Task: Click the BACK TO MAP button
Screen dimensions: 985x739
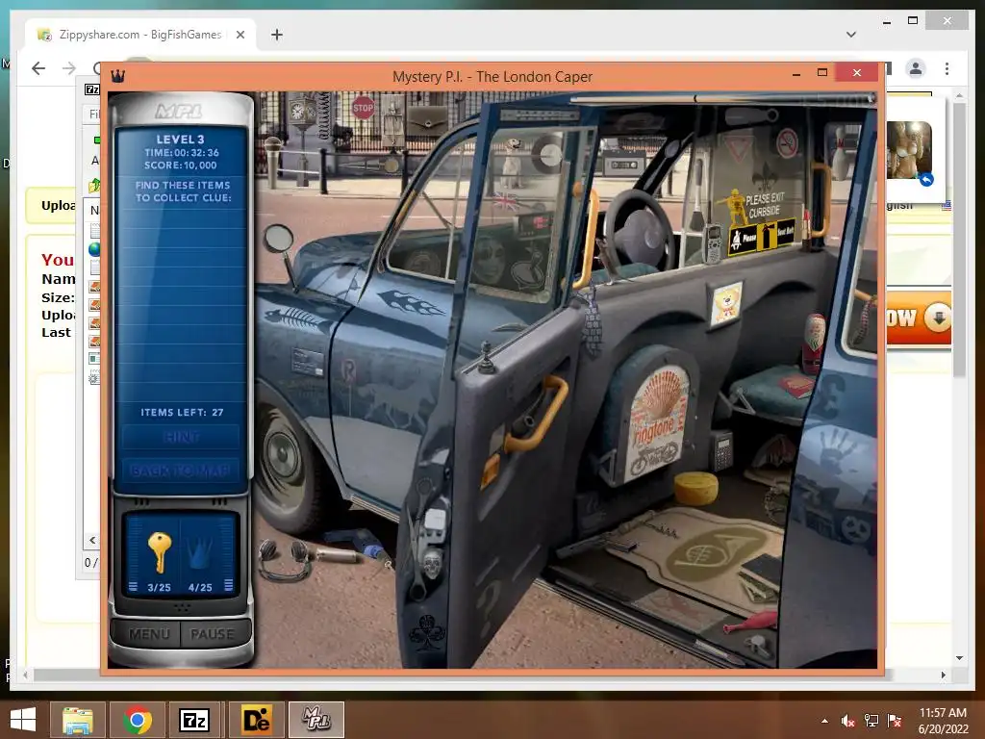Action: point(181,471)
